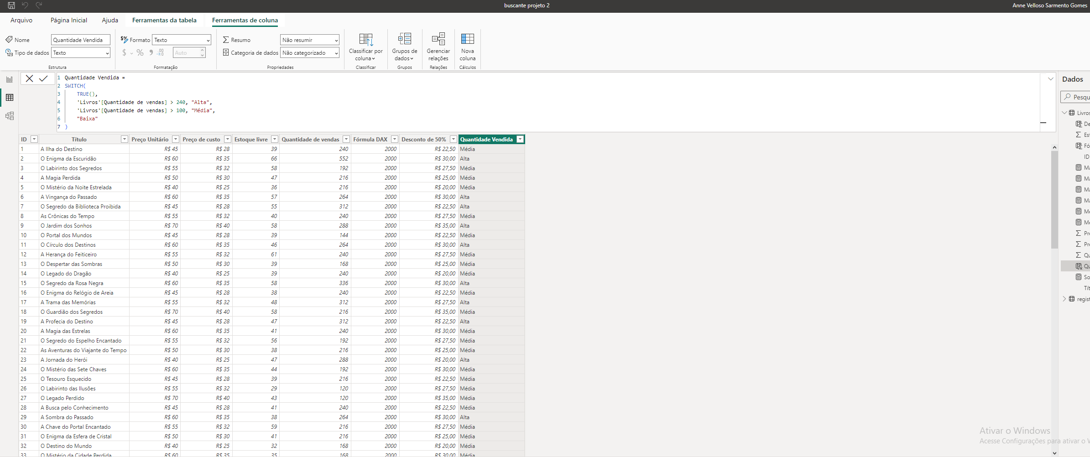Click the percentage format icon
1090x457 pixels.
click(x=140, y=53)
